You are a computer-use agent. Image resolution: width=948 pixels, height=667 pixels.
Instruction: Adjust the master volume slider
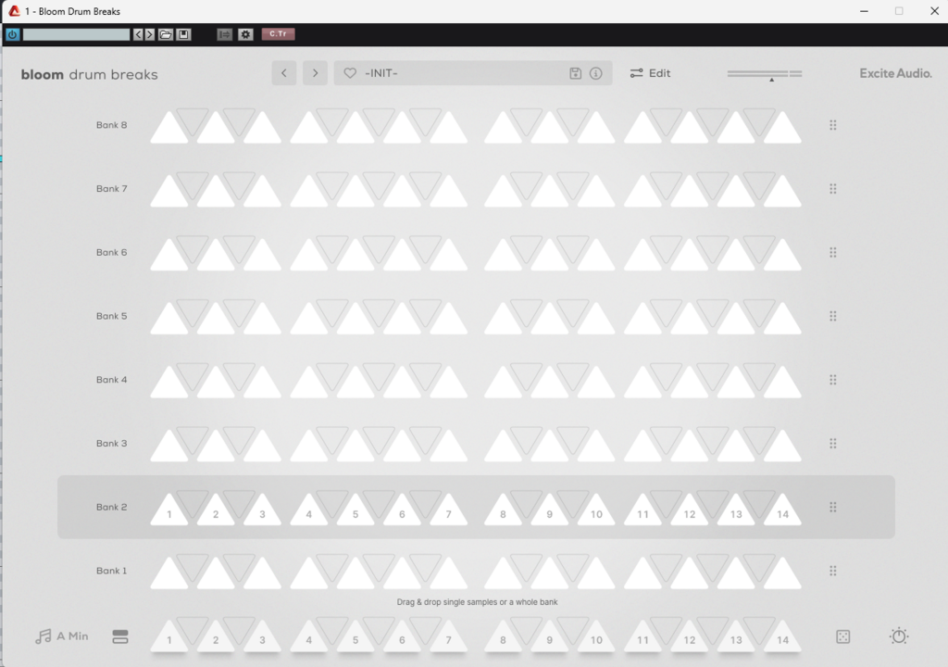765,74
